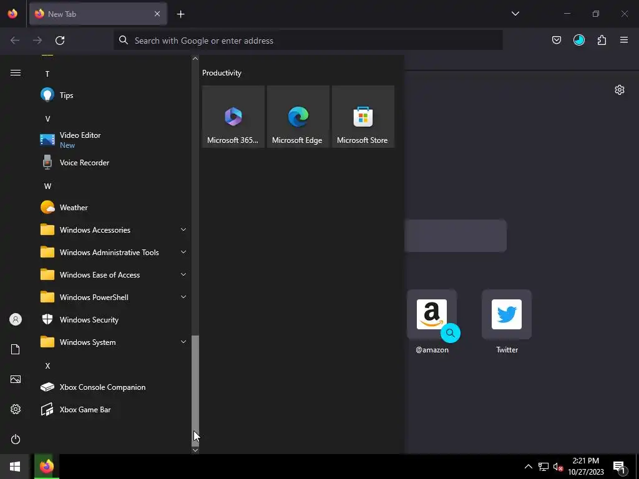Open Xbox Game Bar
The height and width of the screenshot is (479, 639).
point(114,410)
